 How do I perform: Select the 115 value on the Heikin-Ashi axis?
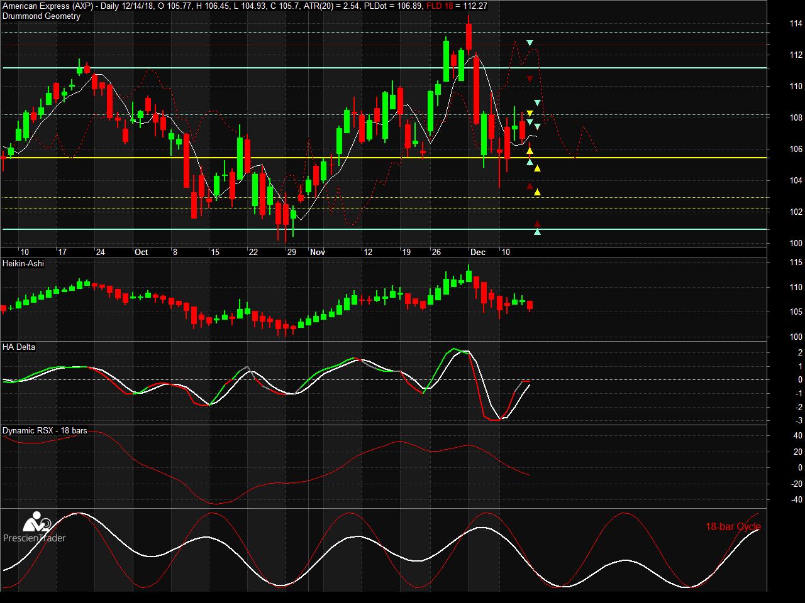(796, 262)
